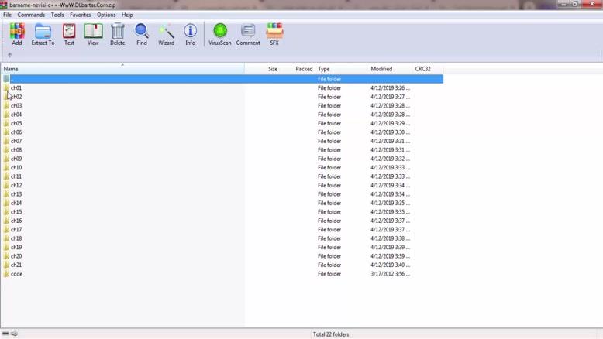Open the View file tool
603x339 pixels.
(93, 34)
